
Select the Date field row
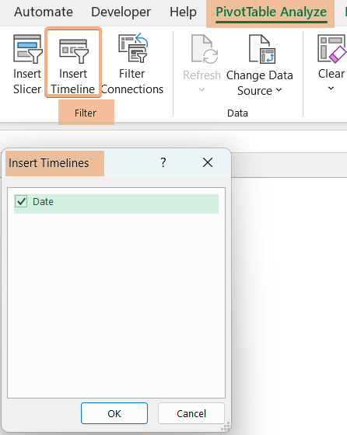point(116,204)
